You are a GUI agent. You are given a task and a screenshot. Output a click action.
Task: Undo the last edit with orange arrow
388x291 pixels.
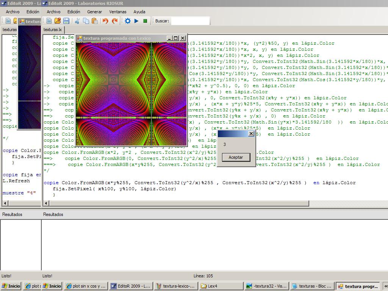click(x=105, y=21)
